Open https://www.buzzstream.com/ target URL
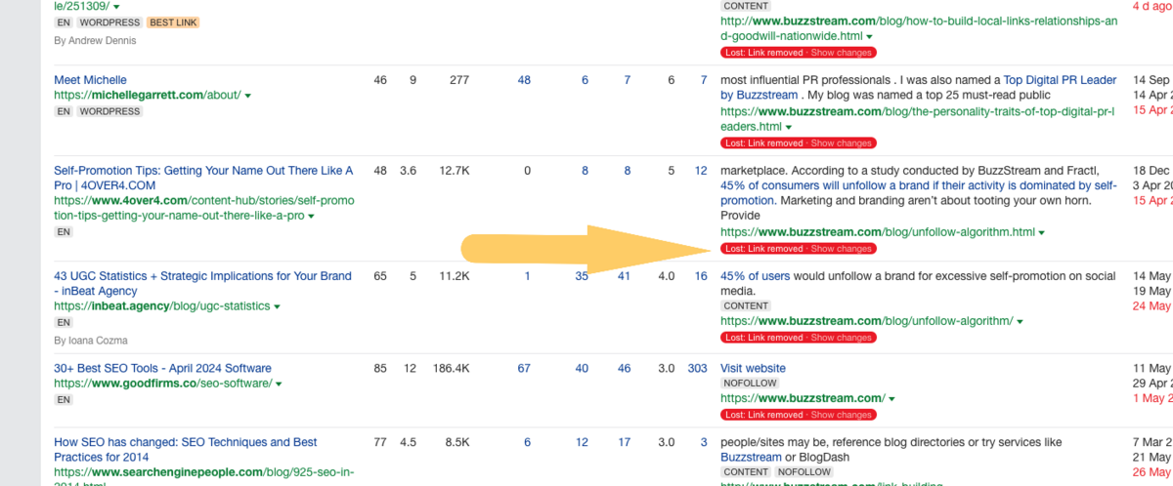 click(803, 399)
